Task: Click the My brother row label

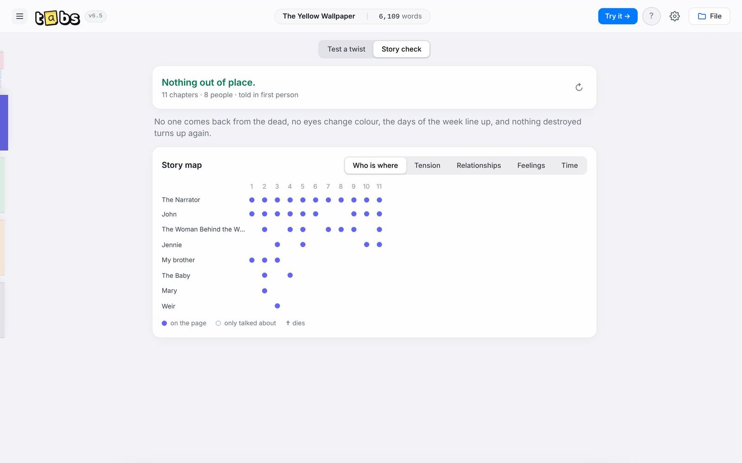Action: tap(178, 260)
